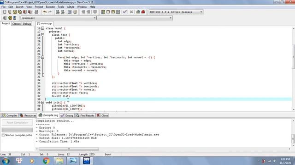Image resolution: width=295 pixels, height=165 pixels.
Task: Open the Help menu
Action: 92,7
